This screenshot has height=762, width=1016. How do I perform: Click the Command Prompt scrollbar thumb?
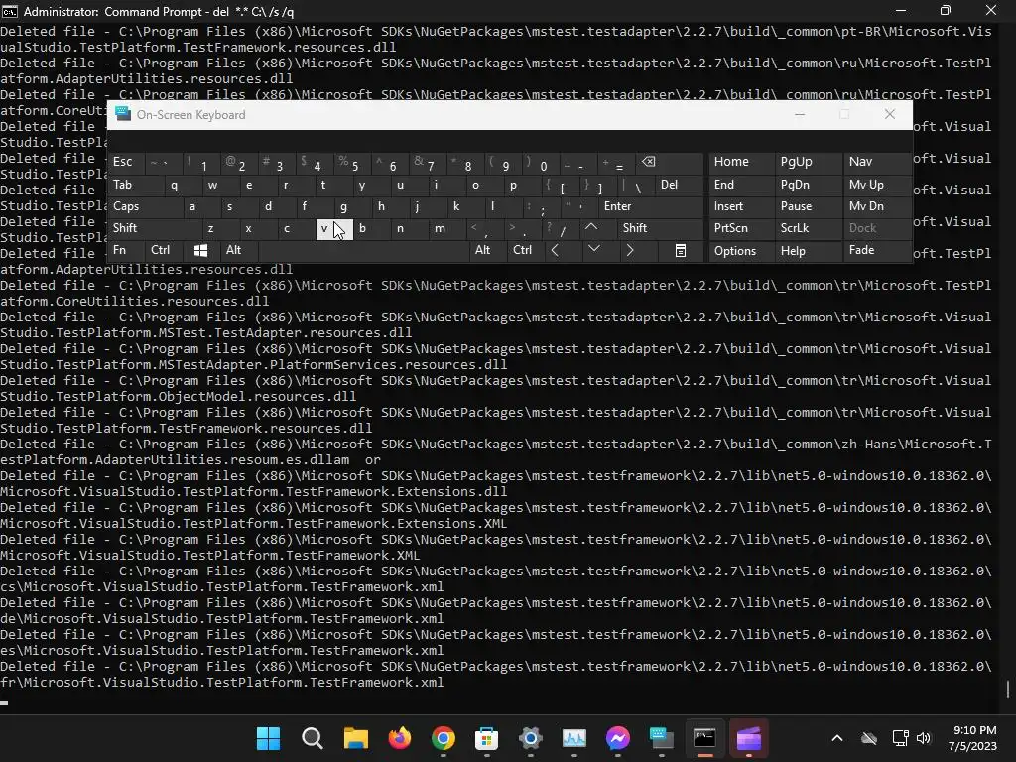(1008, 689)
